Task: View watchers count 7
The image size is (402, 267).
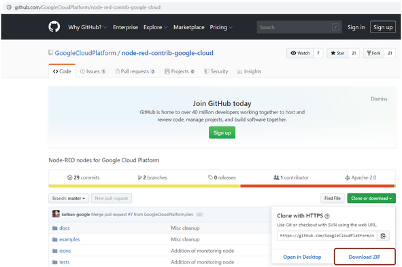Action: coord(318,53)
